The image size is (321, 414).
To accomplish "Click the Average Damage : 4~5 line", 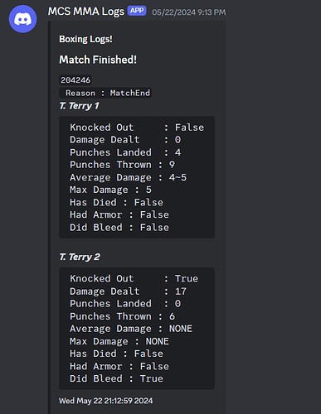I will tap(128, 177).
